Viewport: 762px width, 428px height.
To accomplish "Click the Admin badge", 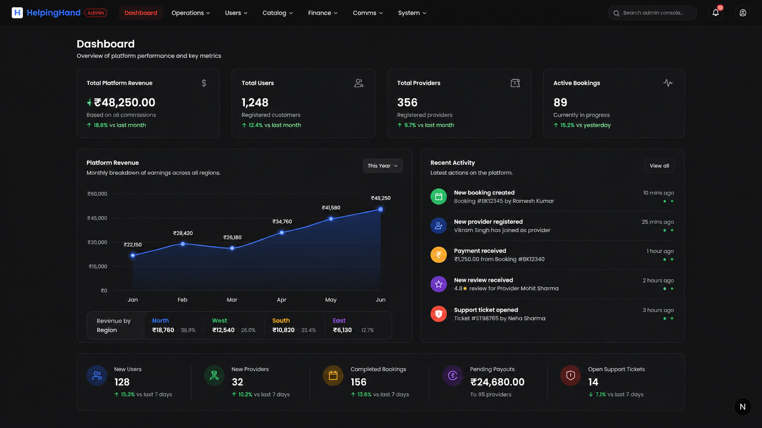I will tap(96, 13).
